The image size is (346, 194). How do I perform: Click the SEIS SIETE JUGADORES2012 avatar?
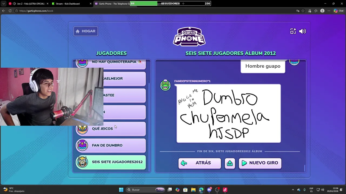(82, 162)
